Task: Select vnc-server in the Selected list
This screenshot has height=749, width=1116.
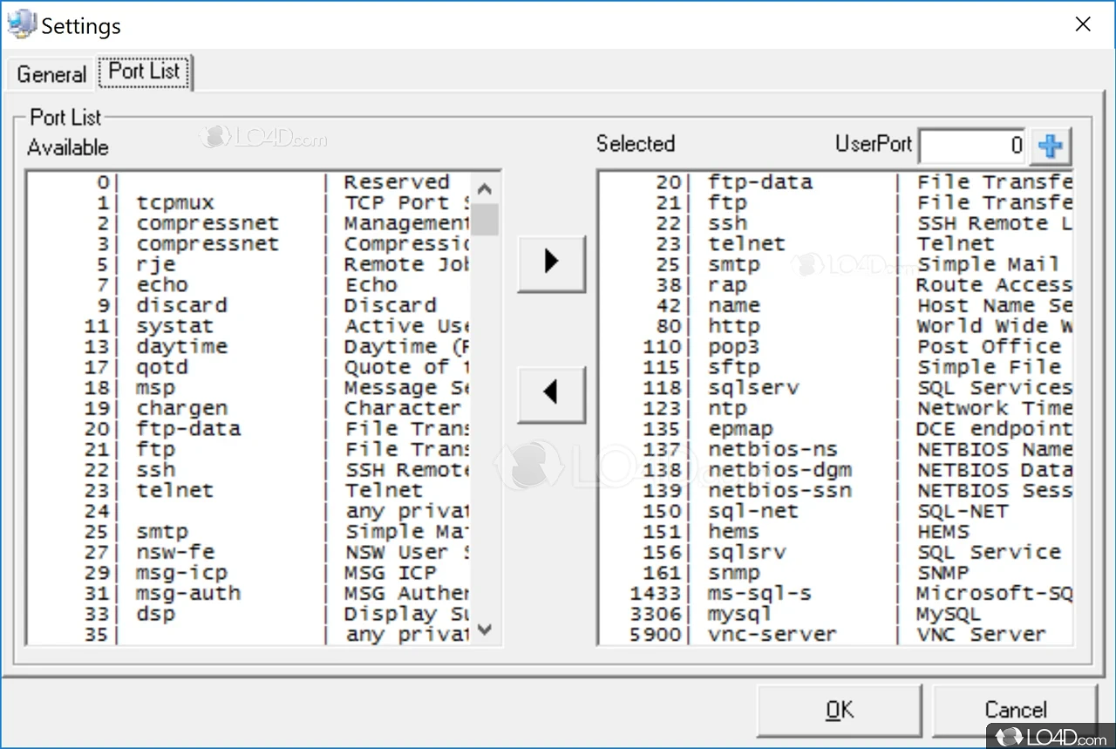Action: click(x=835, y=635)
